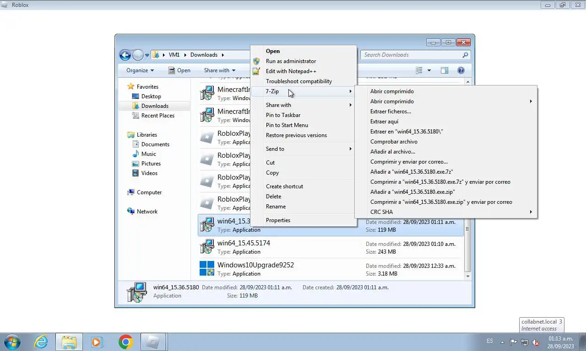Click the ES language indicator
The height and width of the screenshot is (351, 586).
(x=490, y=341)
